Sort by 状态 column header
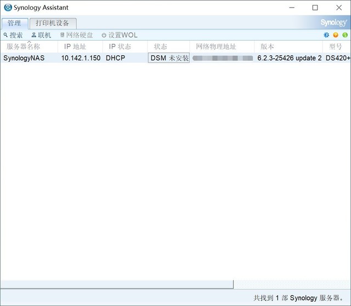The width and height of the screenshot is (351, 306). pyautogui.click(x=168, y=47)
